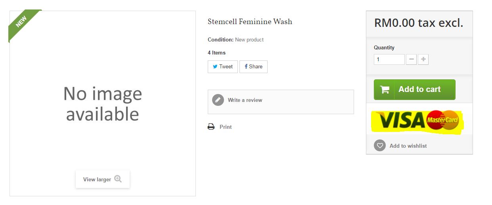Click the magnifier zoom icon
The image size is (492, 205).
coord(118,179)
